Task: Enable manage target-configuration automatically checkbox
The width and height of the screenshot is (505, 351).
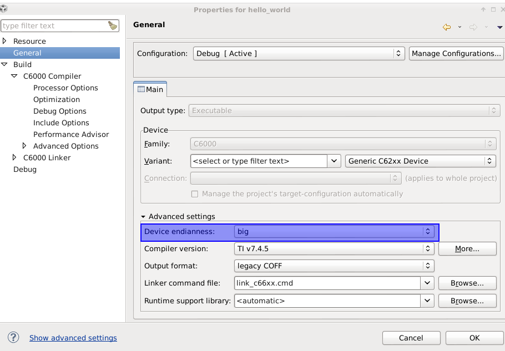Action: (x=195, y=194)
